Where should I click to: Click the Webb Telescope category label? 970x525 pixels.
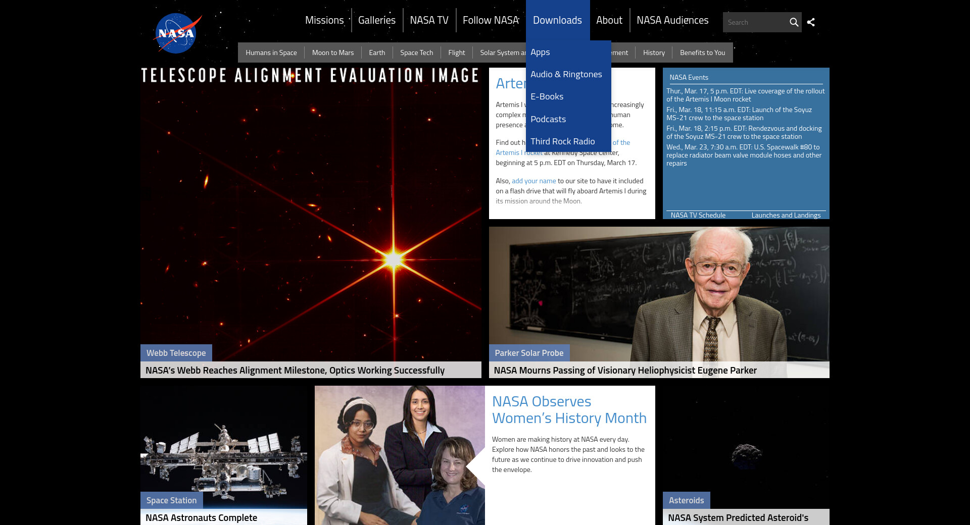pyautogui.click(x=176, y=353)
